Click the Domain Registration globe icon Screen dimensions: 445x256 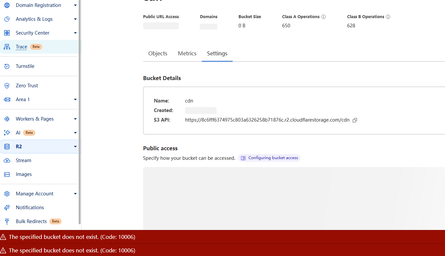click(x=7, y=5)
